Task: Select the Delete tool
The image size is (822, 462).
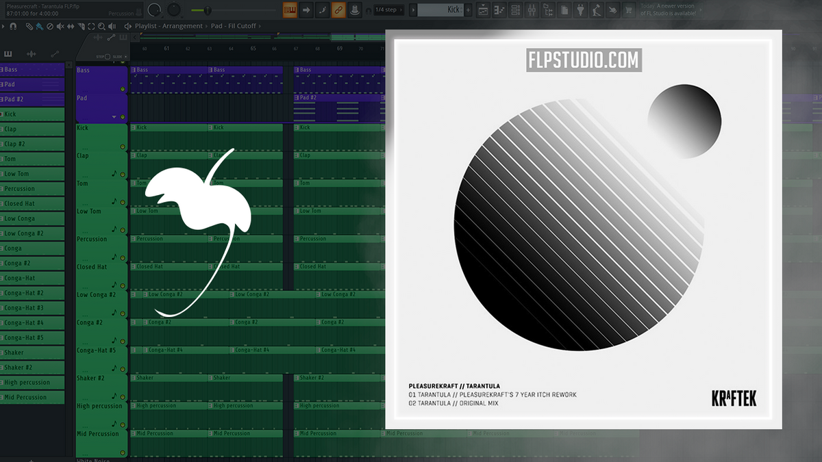Action: tap(50, 27)
